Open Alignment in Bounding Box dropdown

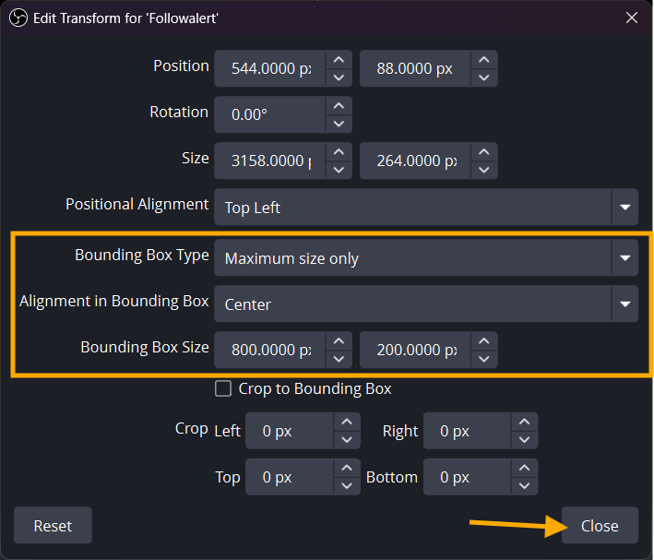(x=624, y=304)
